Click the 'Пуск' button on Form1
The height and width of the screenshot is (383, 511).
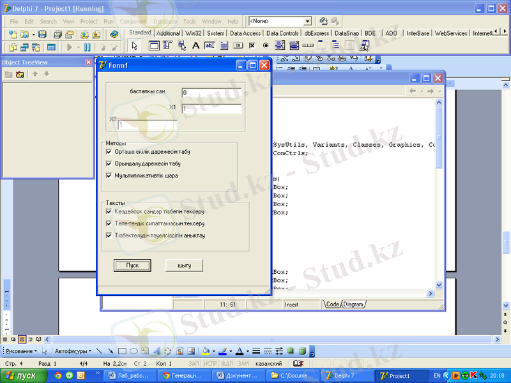[x=132, y=266]
